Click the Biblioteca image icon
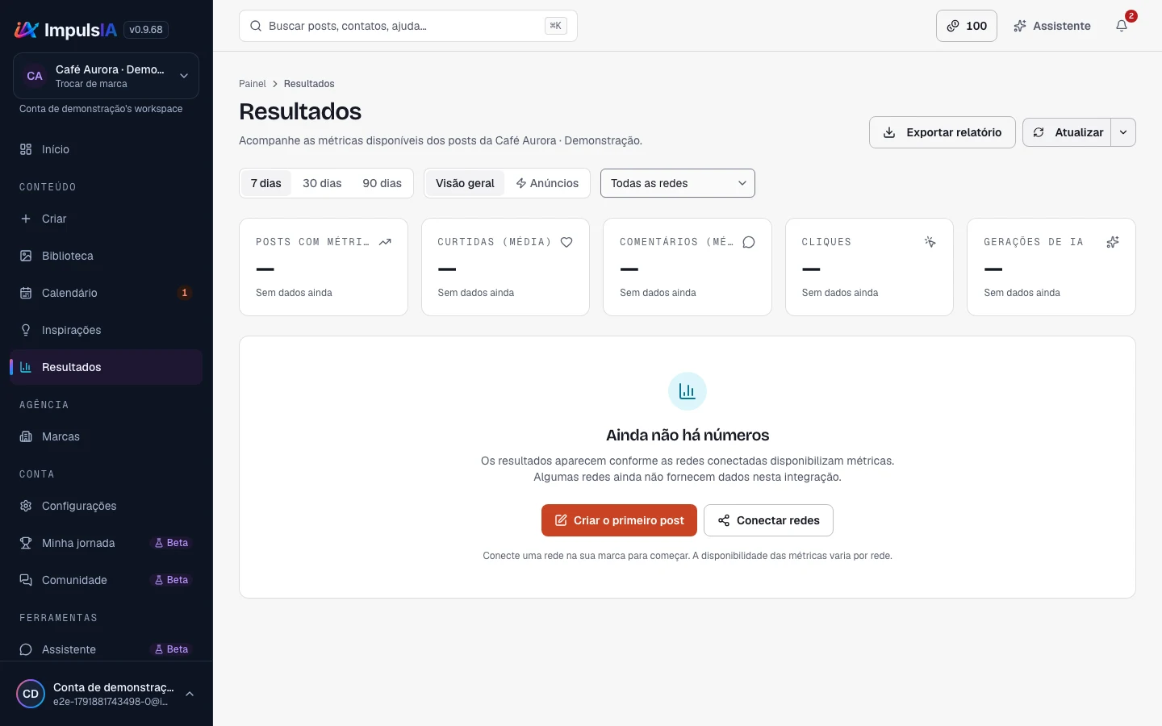Screen dimensions: 1162x726 tap(26, 256)
